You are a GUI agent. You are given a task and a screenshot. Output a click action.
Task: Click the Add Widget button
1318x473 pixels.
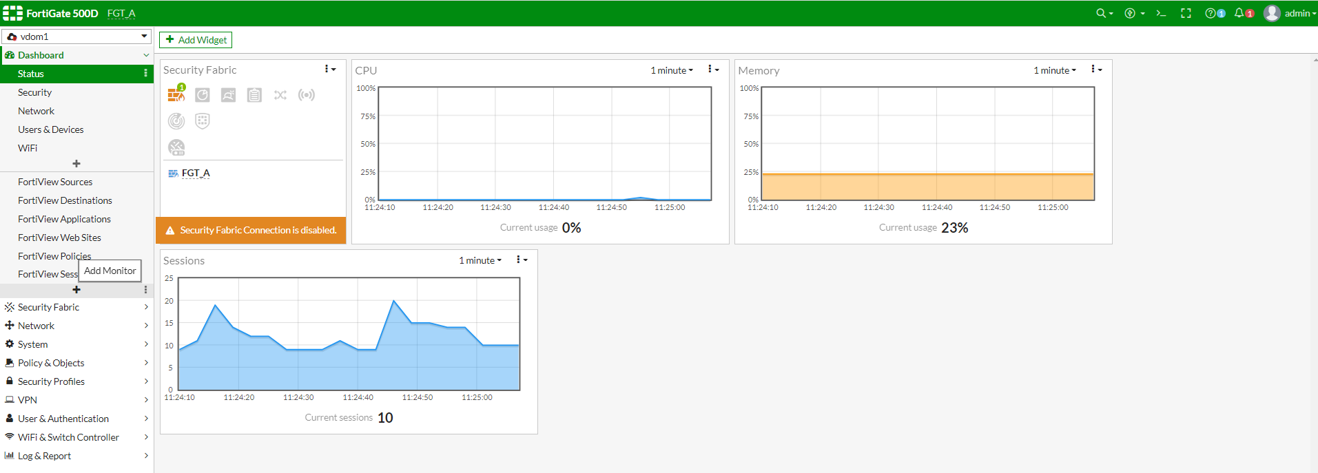click(196, 40)
